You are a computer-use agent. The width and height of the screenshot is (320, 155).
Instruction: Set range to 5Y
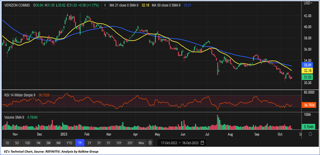(109, 143)
